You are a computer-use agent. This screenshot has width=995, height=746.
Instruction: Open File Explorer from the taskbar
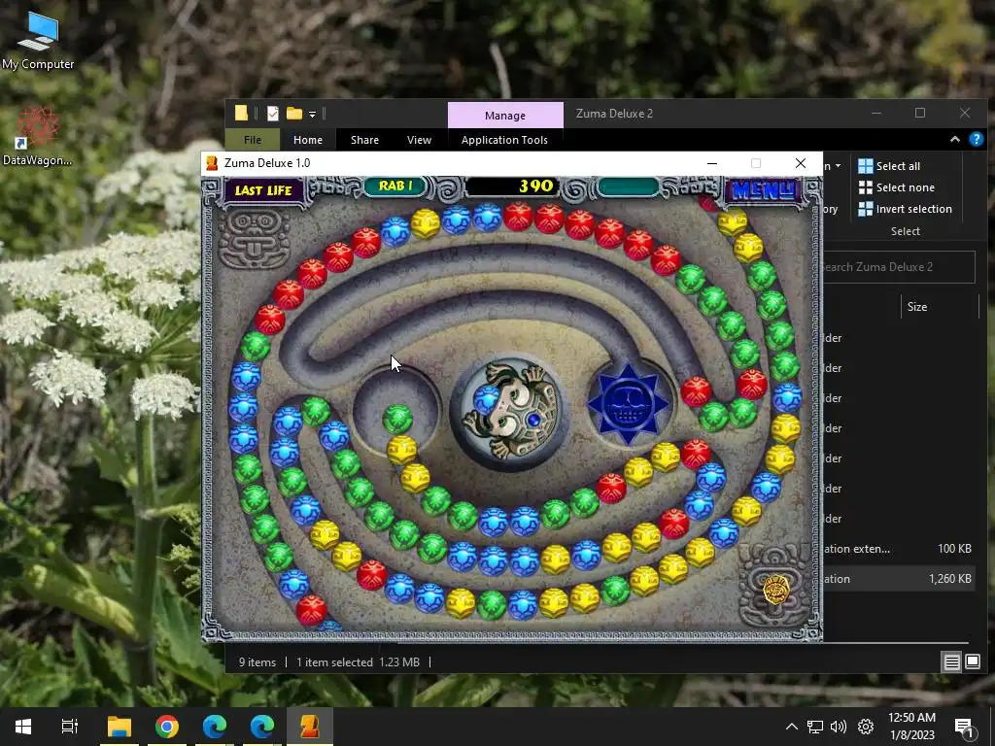coord(119,727)
